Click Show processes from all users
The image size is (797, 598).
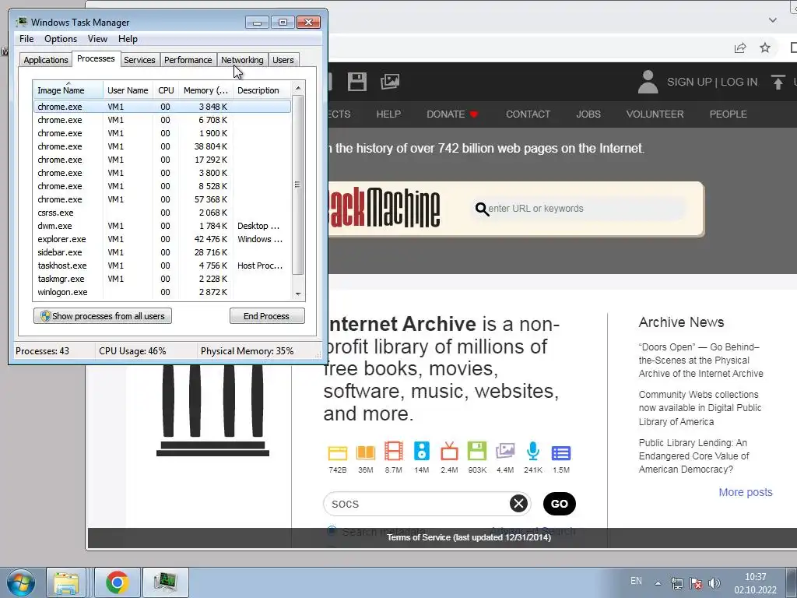pyautogui.click(x=103, y=316)
